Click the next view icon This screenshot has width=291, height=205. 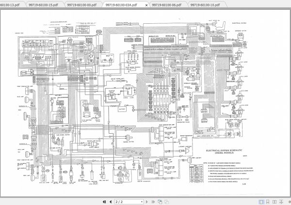[x=167, y=202]
